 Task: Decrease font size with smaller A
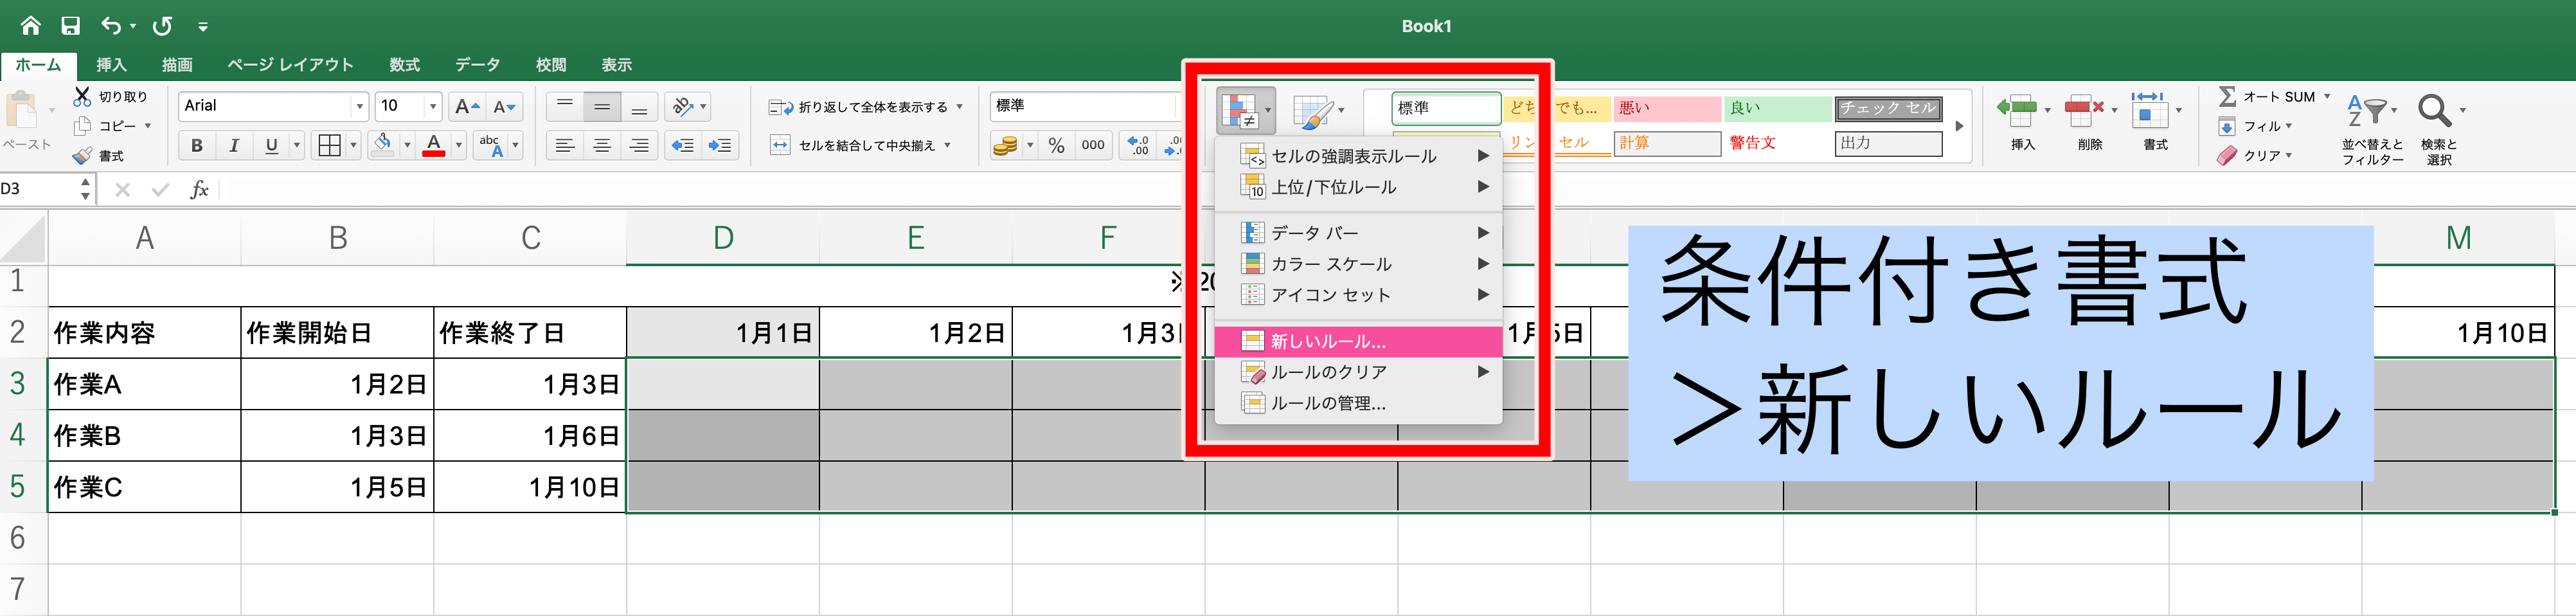(x=504, y=106)
